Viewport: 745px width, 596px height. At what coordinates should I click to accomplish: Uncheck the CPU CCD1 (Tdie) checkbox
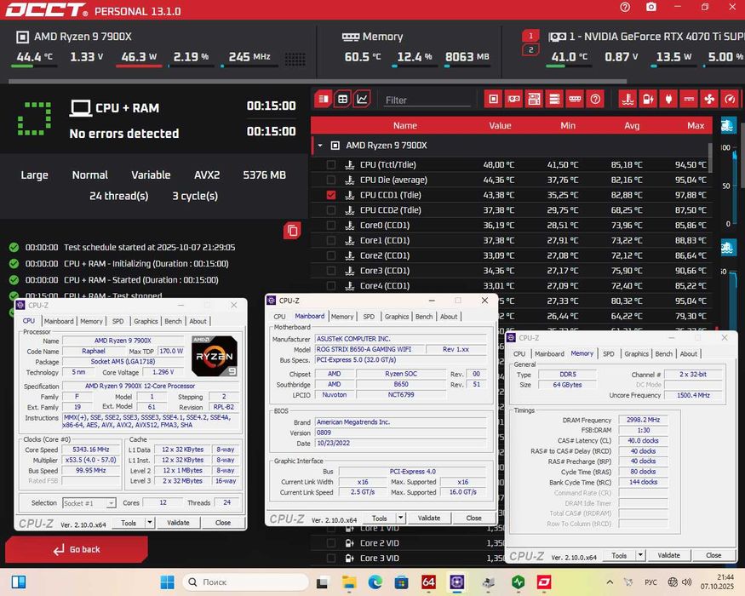tap(331, 195)
